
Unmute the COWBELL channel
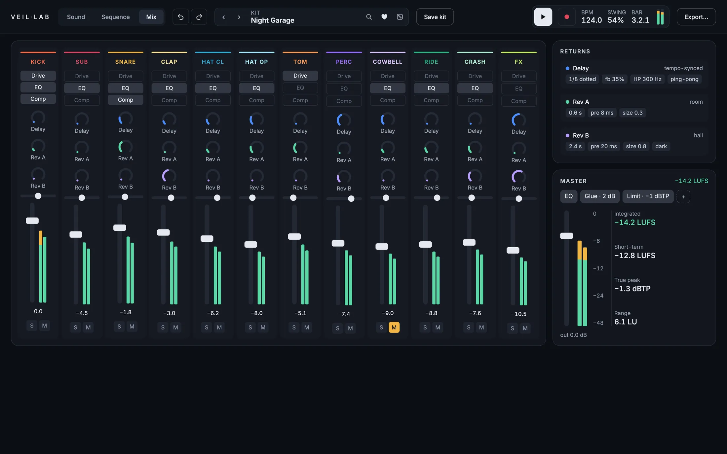point(394,327)
